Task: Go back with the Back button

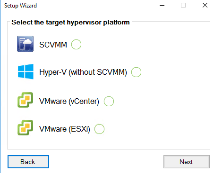Action: coord(28,162)
